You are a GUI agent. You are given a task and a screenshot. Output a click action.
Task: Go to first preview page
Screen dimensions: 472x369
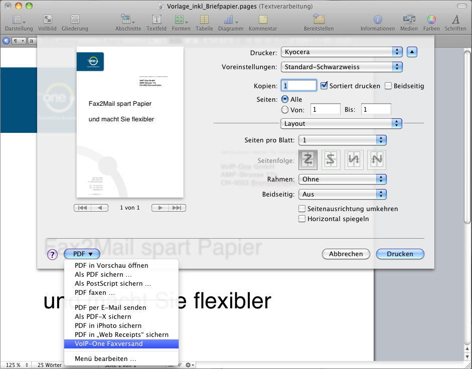click(82, 208)
